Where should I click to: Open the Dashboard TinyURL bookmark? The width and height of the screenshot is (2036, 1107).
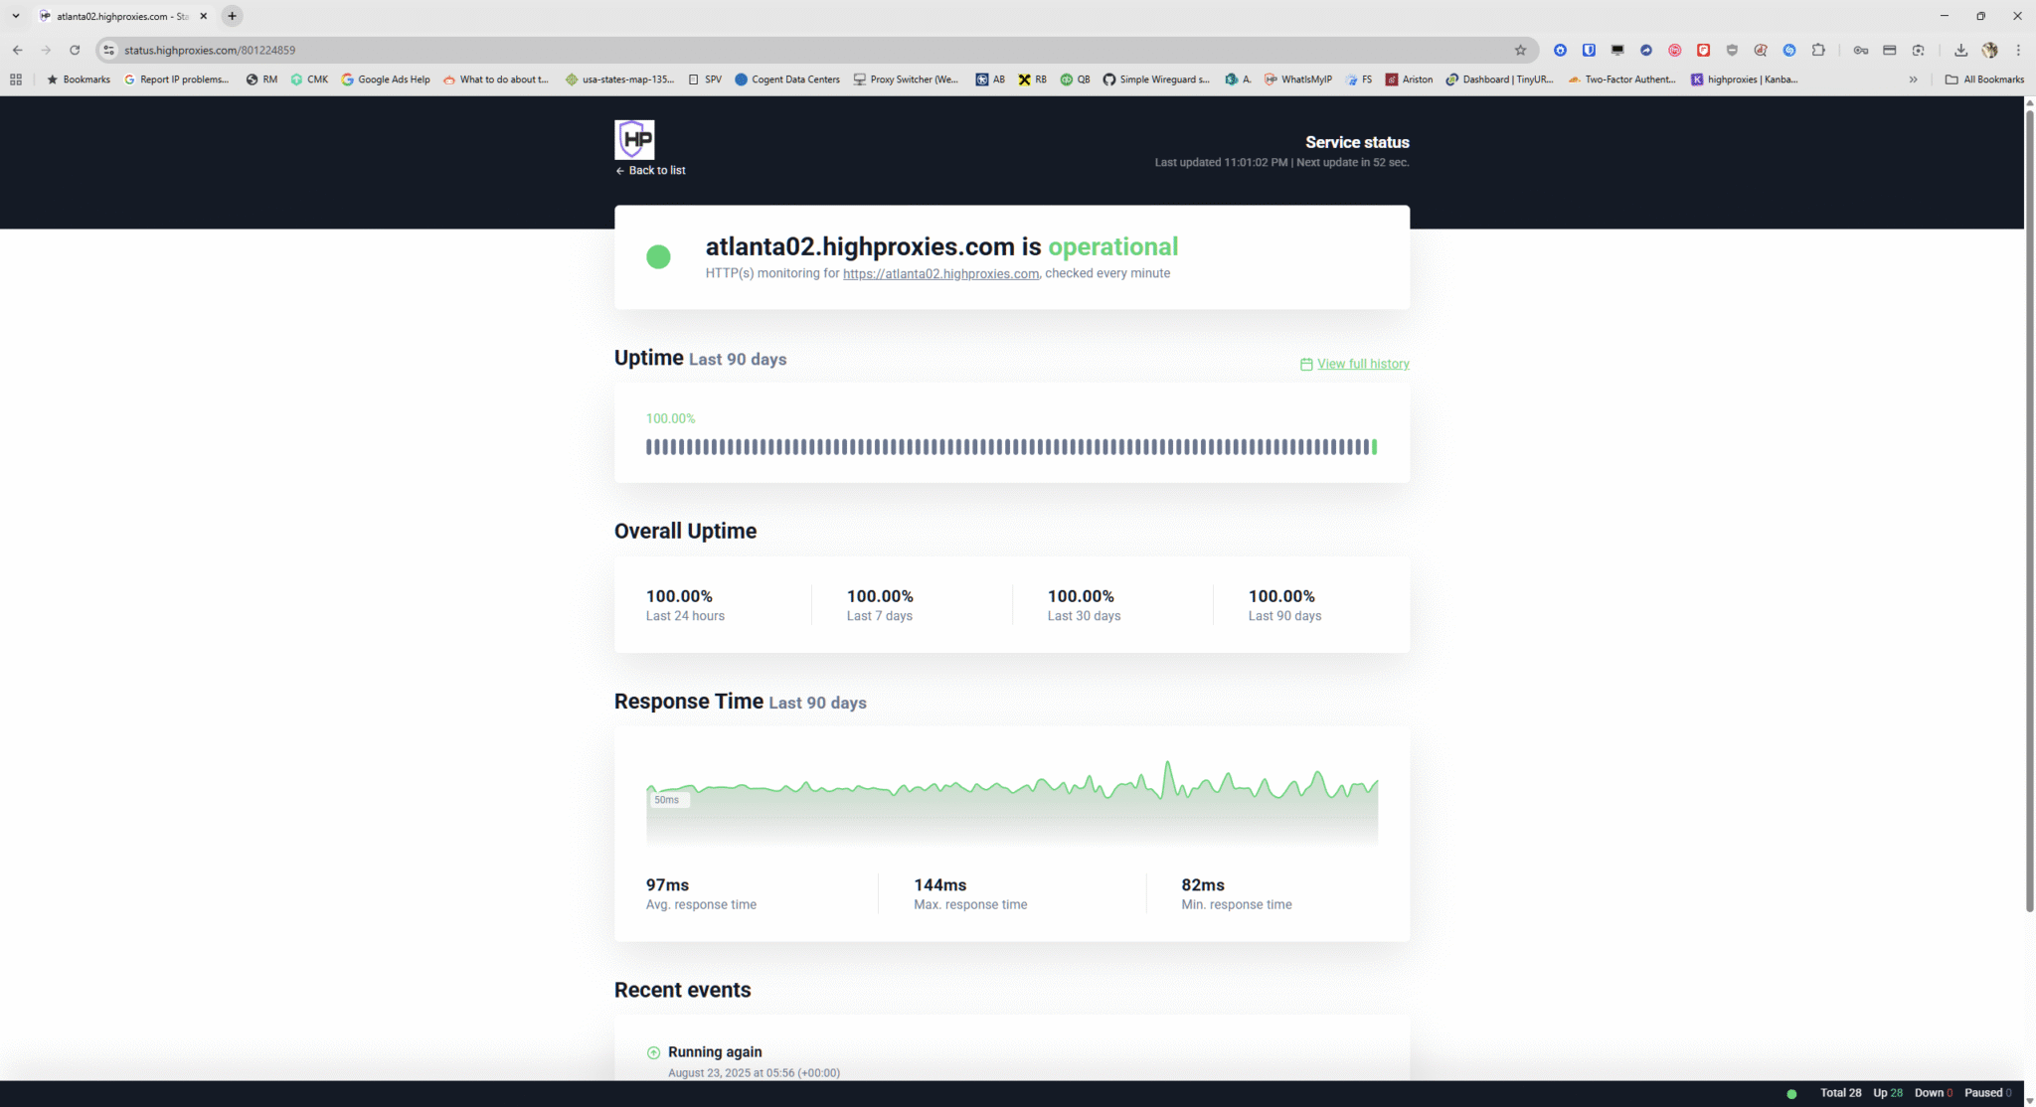pyautogui.click(x=1499, y=79)
